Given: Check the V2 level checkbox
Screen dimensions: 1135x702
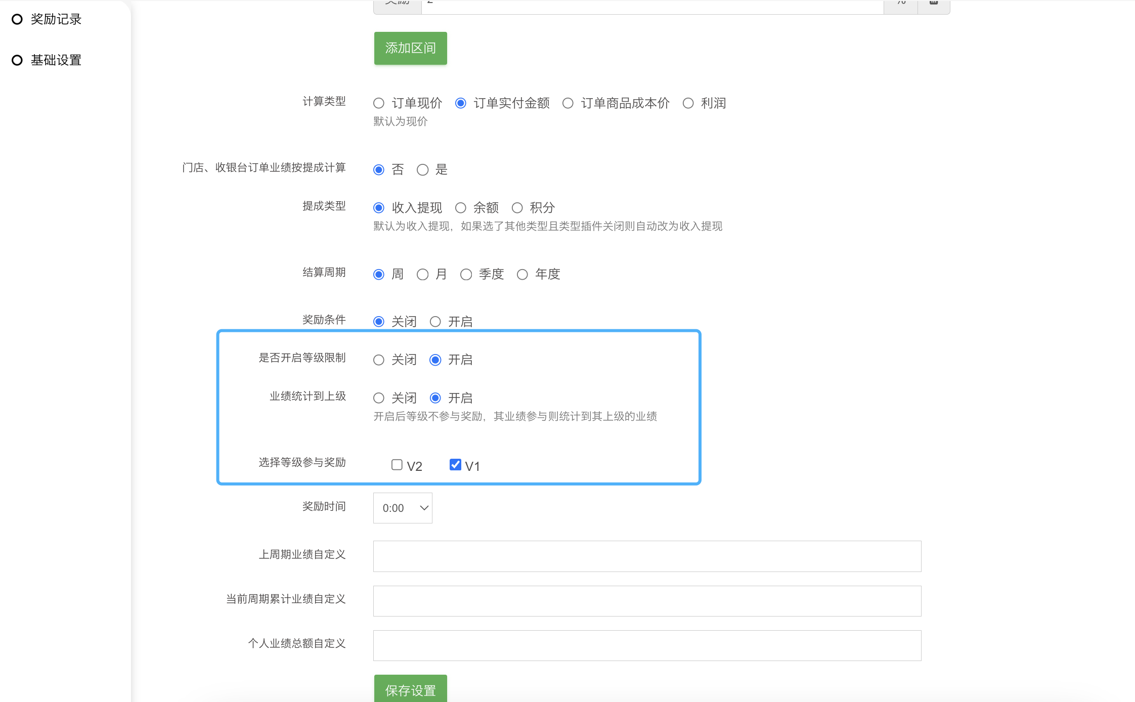Looking at the screenshot, I should click(397, 465).
